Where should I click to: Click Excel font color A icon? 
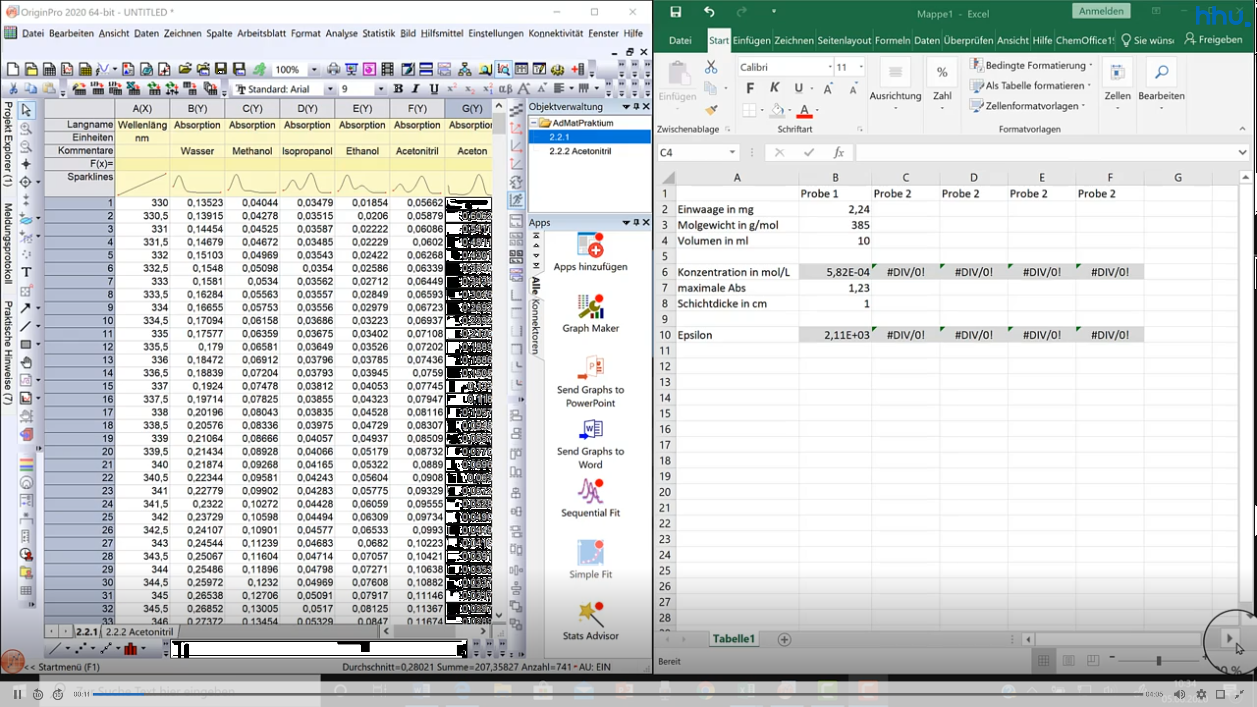click(804, 111)
